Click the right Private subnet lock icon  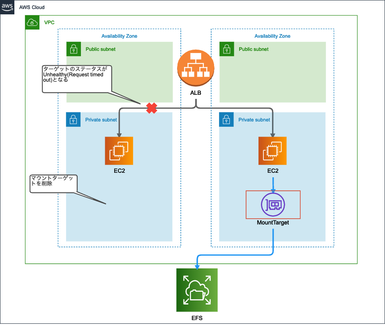click(226, 119)
